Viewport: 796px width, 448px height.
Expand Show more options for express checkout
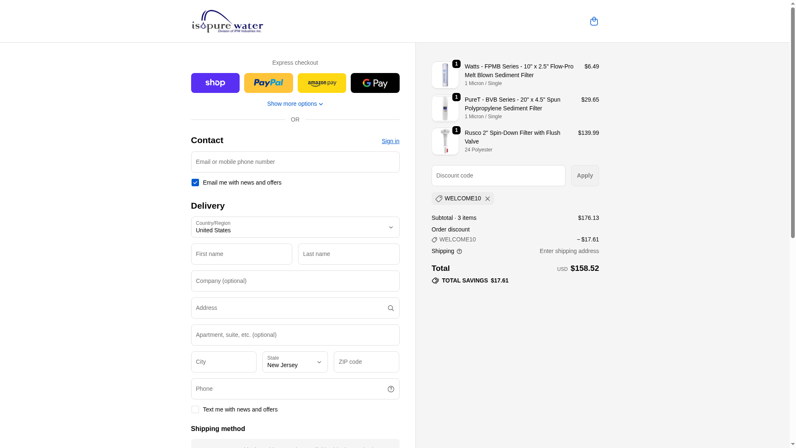point(295,104)
